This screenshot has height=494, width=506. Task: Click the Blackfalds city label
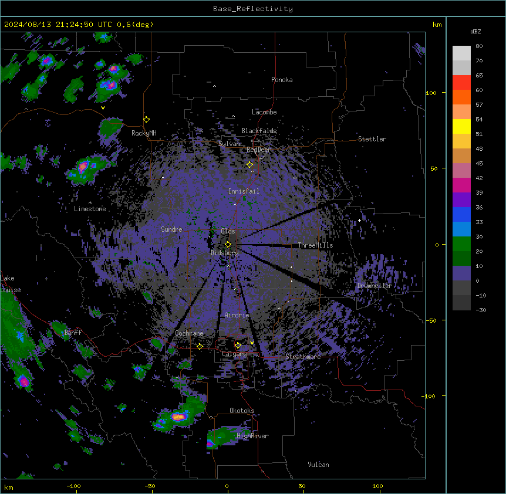(259, 131)
